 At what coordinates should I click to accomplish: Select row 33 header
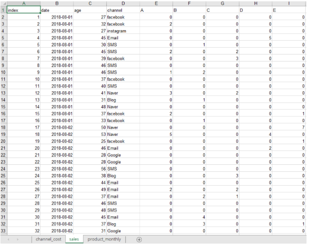tap(3, 231)
